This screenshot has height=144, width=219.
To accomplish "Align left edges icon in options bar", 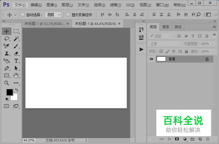I will tap(127, 14).
